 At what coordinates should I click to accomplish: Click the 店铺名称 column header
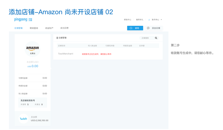point(61,46)
